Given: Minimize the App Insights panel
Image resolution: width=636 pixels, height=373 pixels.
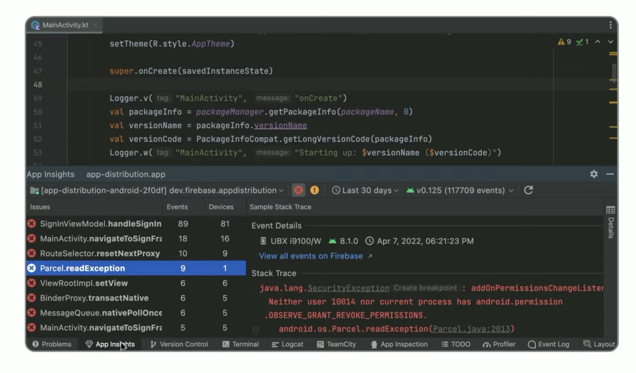Looking at the screenshot, I should [610, 174].
